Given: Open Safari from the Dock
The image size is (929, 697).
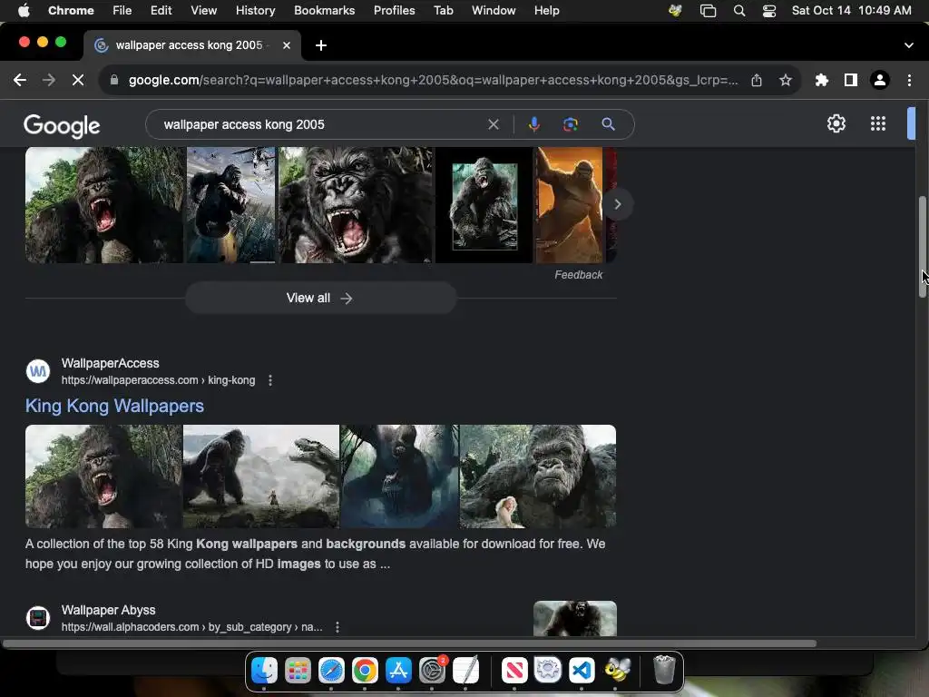Looking at the screenshot, I should coord(331,671).
